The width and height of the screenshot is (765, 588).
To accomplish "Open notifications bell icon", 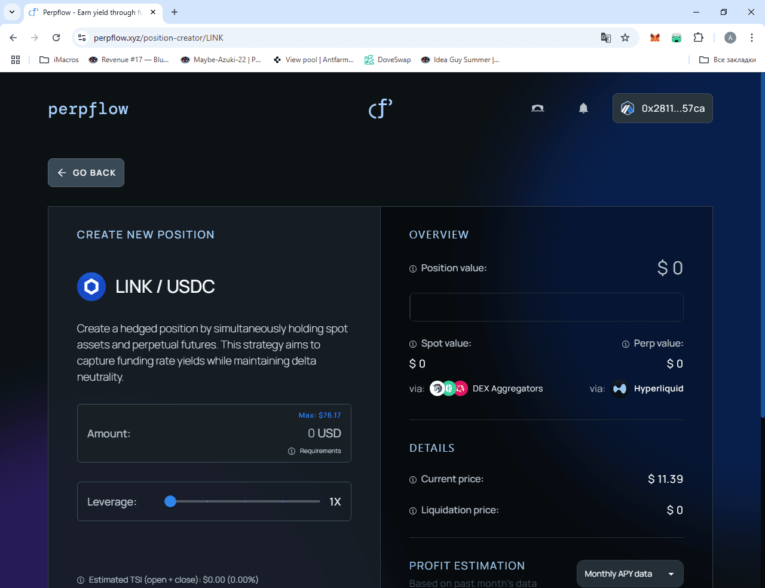I will coord(583,108).
